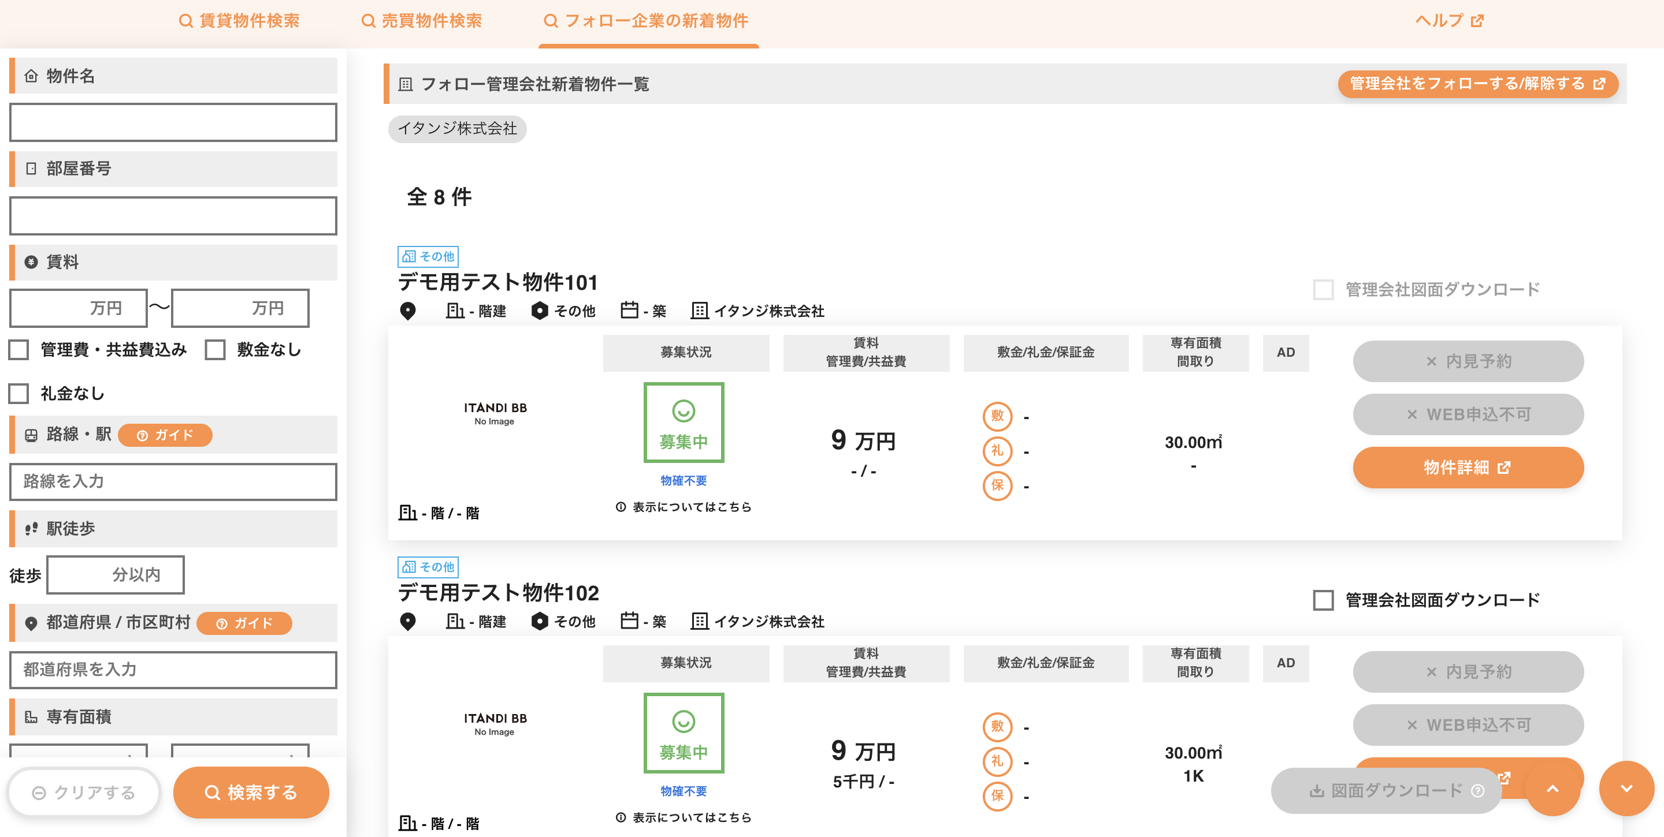Viewport: 1664px width, 837px height.
Task: Click 物確不要 link for 物件101
Action: (x=684, y=481)
